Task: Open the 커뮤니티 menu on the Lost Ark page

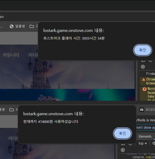Action: point(11,55)
